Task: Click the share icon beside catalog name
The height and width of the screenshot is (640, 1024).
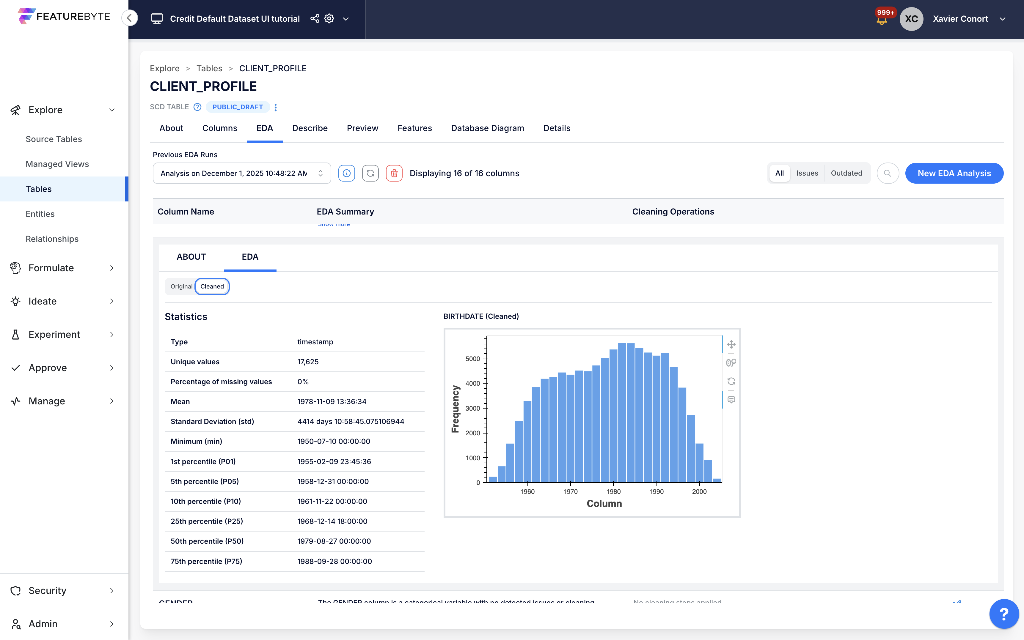Action: click(x=315, y=19)
